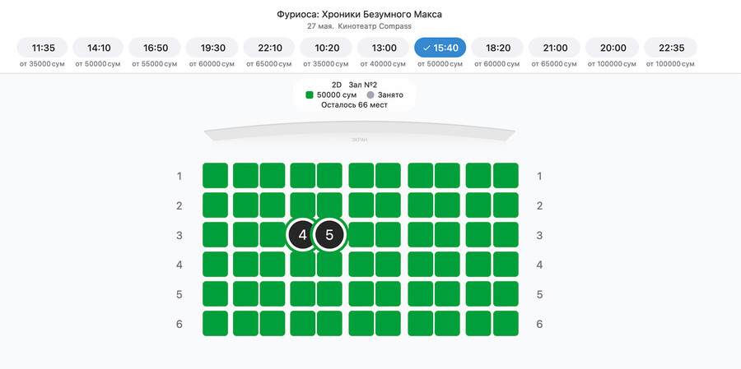Pick the 21:00 showtime

[554, 48]
